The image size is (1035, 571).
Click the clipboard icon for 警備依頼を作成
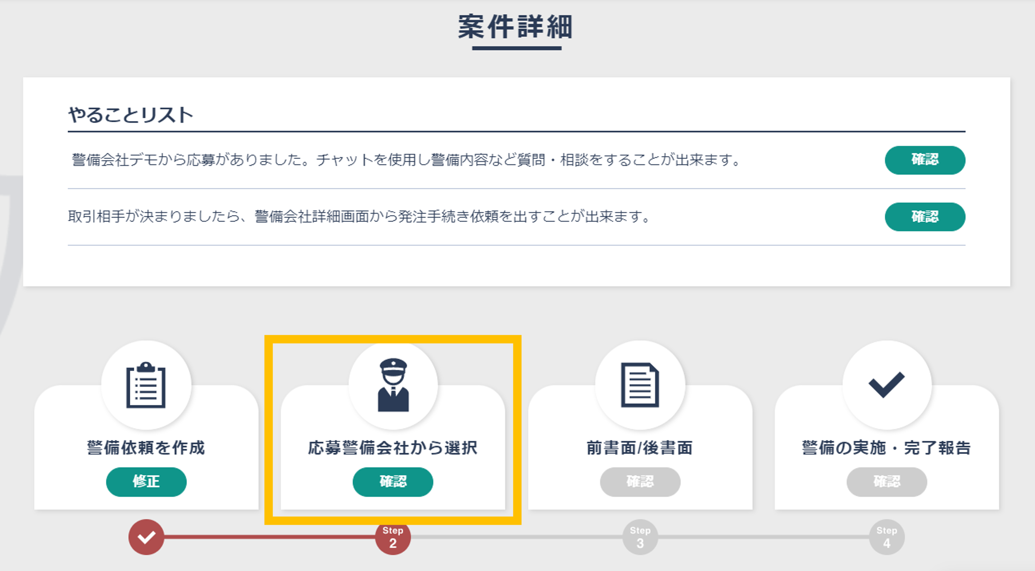point(146,385)
